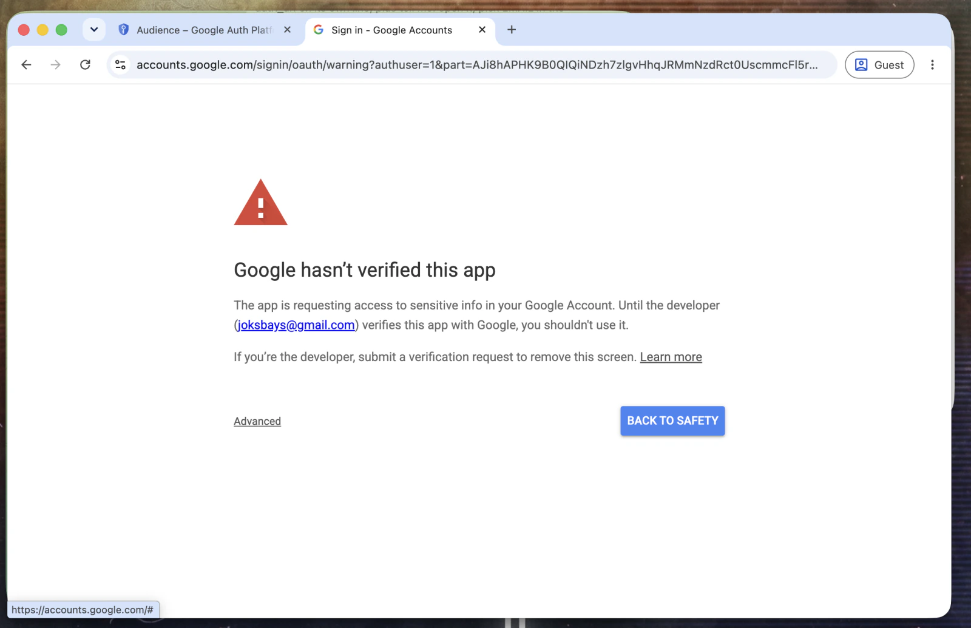Reload the current page
Image resolution: width=971 pixels, height=628 pixels.
85,65
